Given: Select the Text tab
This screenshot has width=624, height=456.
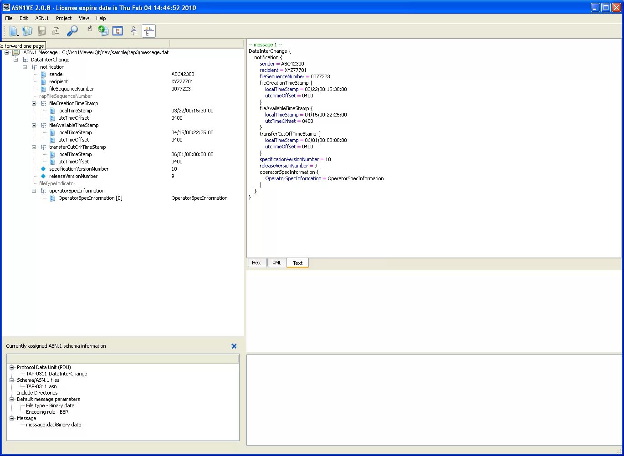Looking at the screenshot, I should (297, 263).
